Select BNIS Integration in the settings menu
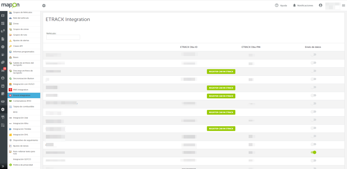The width and height of the screenshot is (347, 169). coord(21,90)
